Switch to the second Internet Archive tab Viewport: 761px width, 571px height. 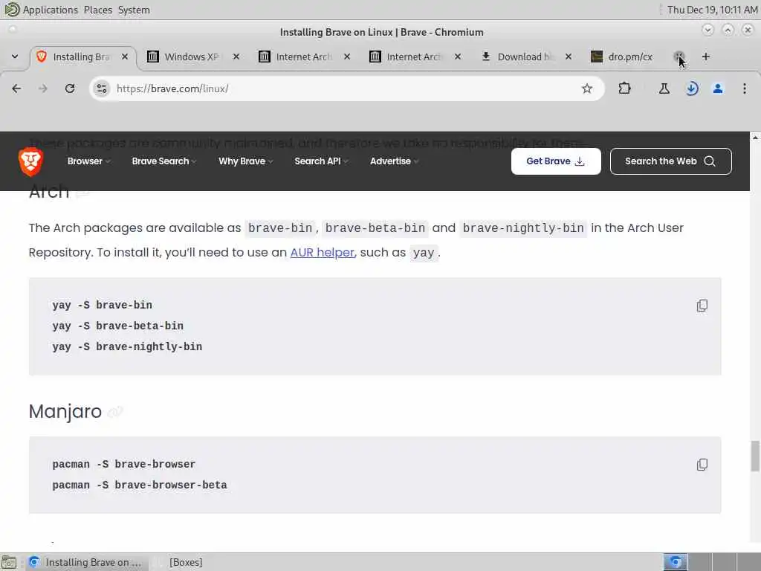[415, 57]
